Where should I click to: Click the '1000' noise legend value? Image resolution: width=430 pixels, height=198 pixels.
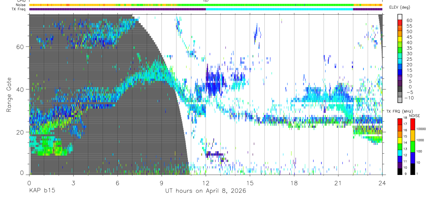(421, 140)
